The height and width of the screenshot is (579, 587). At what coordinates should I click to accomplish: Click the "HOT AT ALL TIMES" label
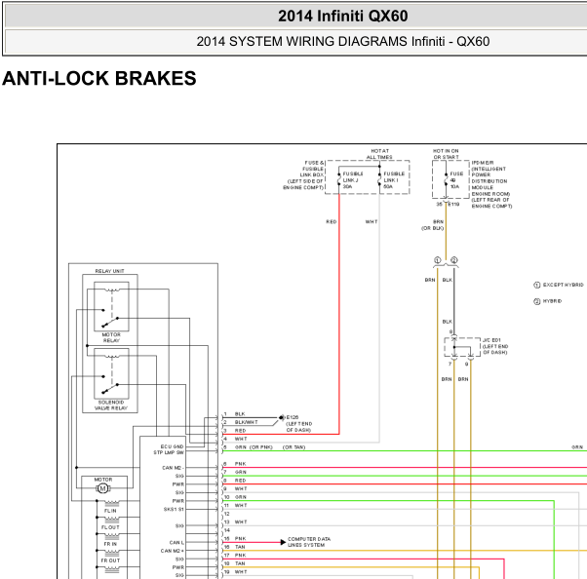379,154
